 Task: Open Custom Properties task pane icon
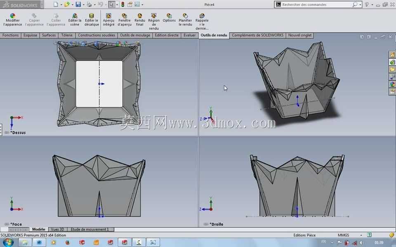click(x=392, y=92)
